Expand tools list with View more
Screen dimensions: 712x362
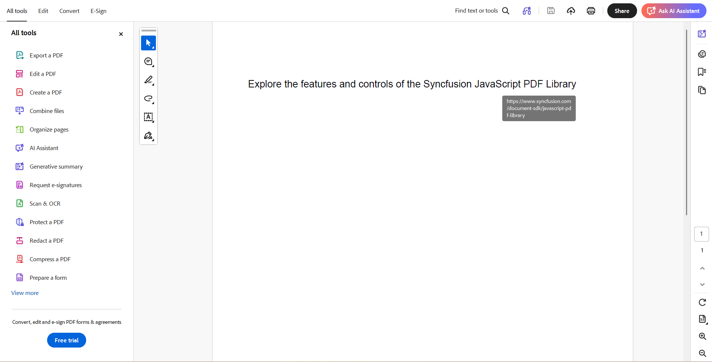pos(25,293)
